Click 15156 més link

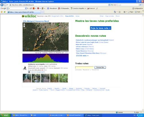[82, 56]
